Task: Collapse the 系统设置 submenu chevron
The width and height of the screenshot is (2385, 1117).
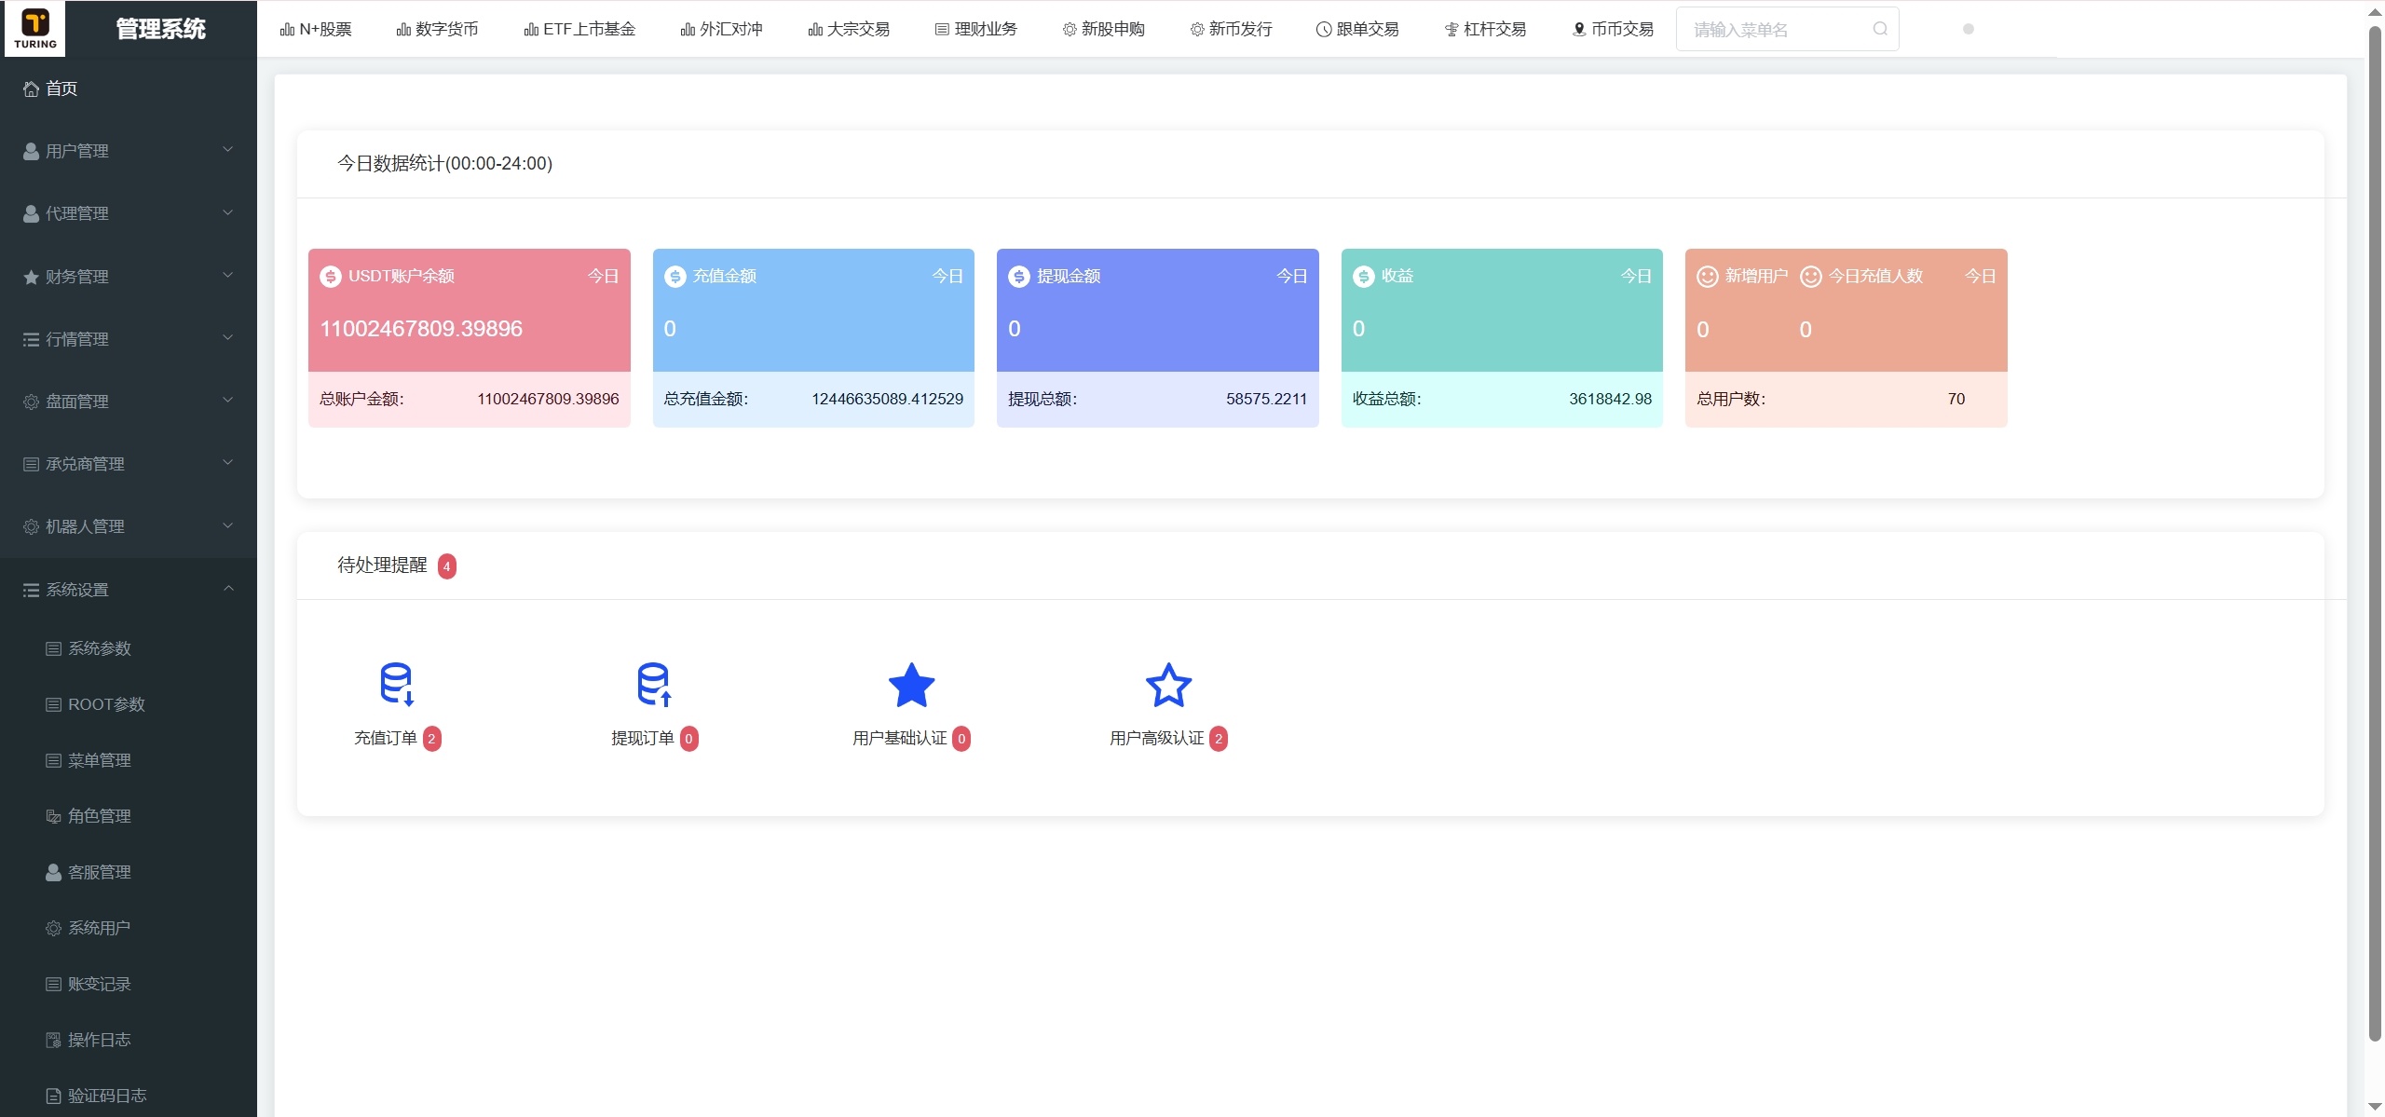Action: (228, 588)
